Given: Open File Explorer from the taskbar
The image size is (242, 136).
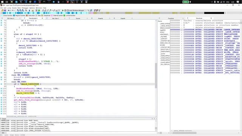Looking at the screenshot, I should click(x=12, y=2).
